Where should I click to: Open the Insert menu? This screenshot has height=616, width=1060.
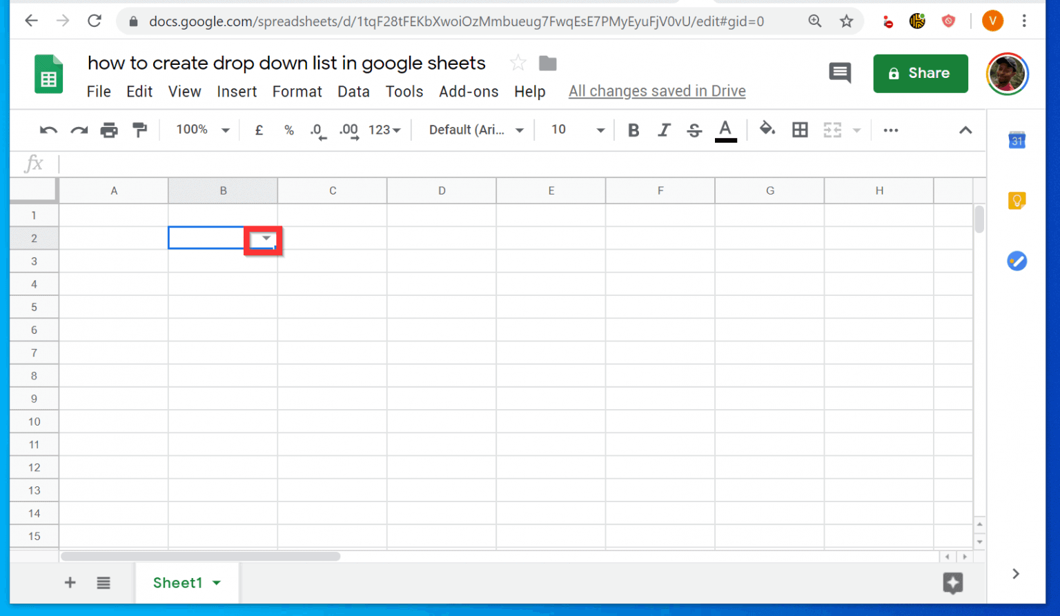(x=237, y=91)
